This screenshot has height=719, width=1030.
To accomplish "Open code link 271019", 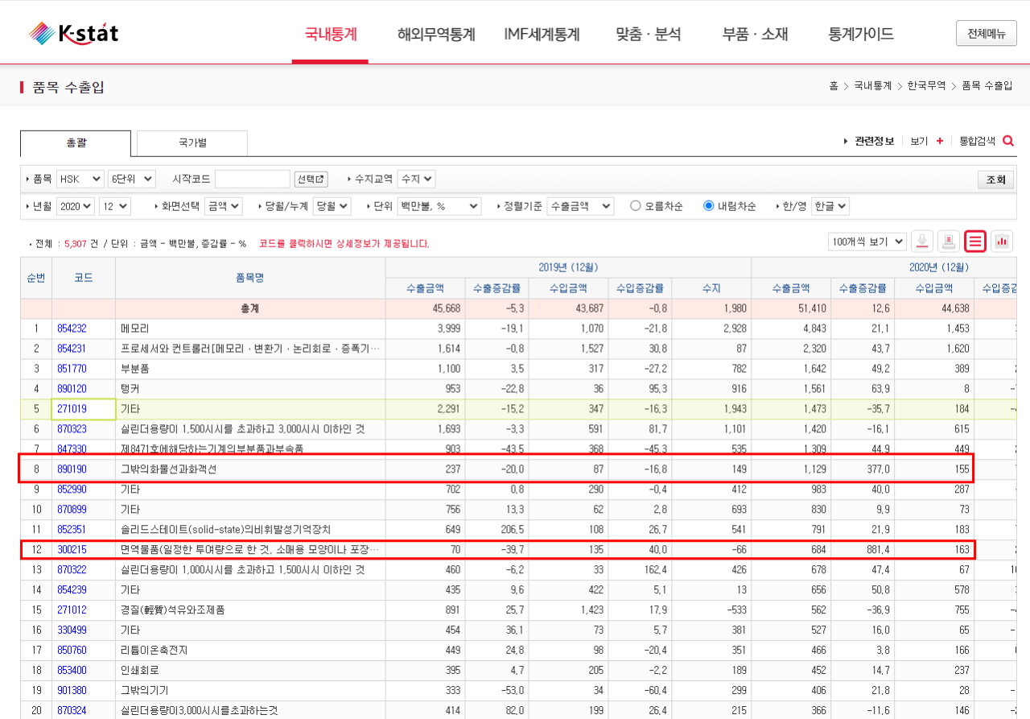I will [72, 409].
